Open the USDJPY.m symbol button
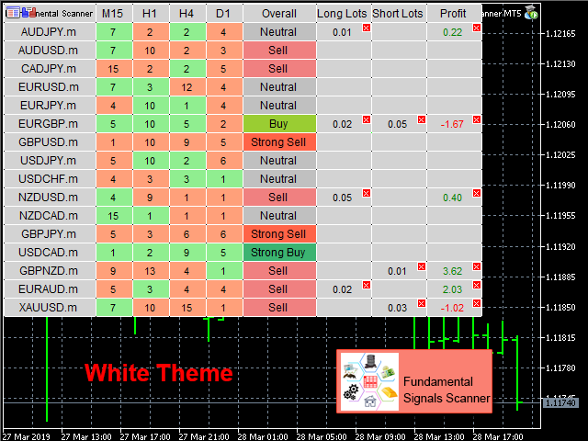This screenshot has height=441, width=588. pyautogui.click(x=50, y=161)
